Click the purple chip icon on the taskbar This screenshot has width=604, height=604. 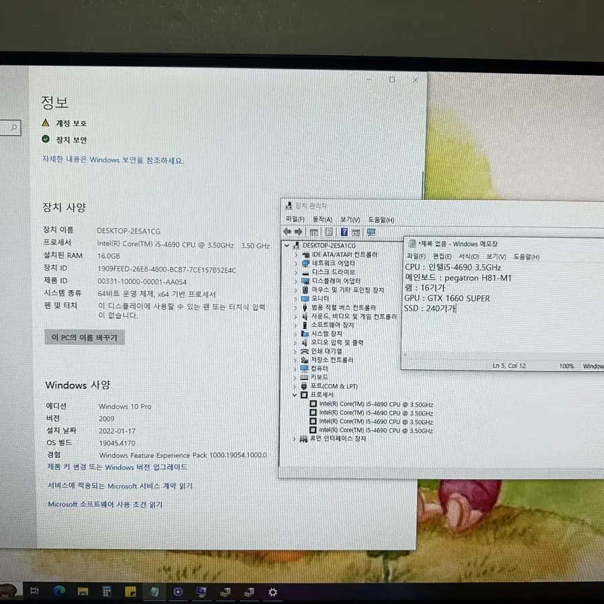click(178, 592)
